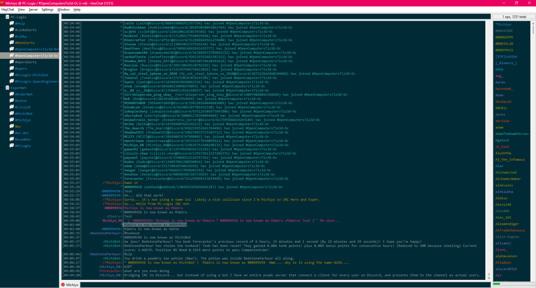The image size is (536, 288).
Task: Open the Server menu
Action: pos(33,10)
